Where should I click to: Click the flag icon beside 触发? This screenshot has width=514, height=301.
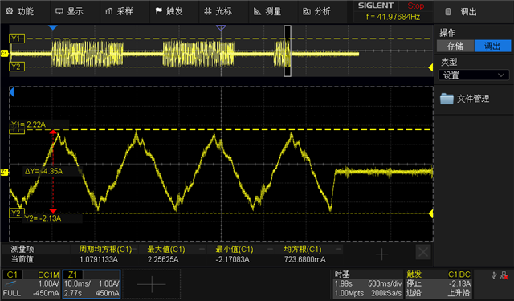159,11
